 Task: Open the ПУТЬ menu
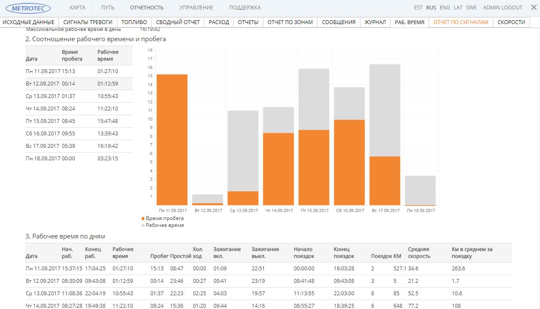click(107, 8)
